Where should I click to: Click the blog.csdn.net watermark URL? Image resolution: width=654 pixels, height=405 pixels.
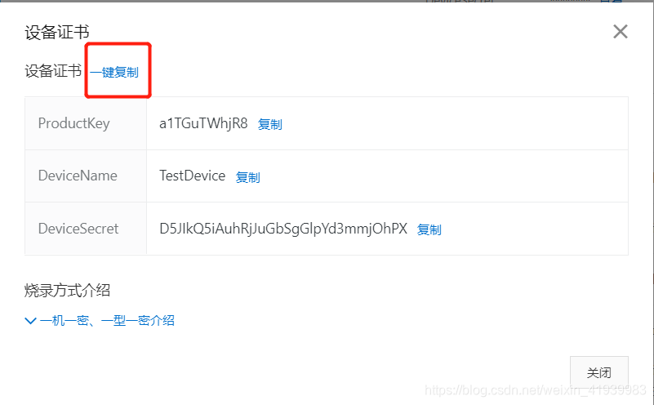[x=535, y=390]
